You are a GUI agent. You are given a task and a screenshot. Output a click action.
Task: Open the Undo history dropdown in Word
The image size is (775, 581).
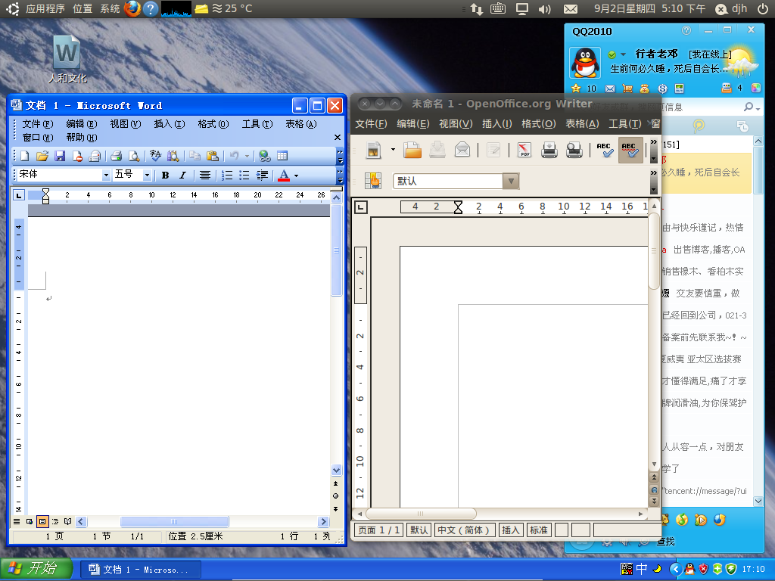coord(247,156)
